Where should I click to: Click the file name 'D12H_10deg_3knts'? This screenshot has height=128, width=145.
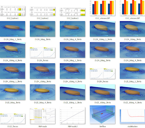click(43, 82)
